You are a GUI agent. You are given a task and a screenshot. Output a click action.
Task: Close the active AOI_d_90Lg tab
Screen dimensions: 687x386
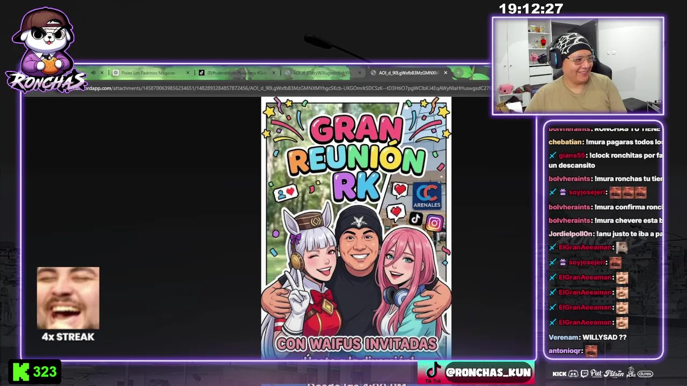445,73
